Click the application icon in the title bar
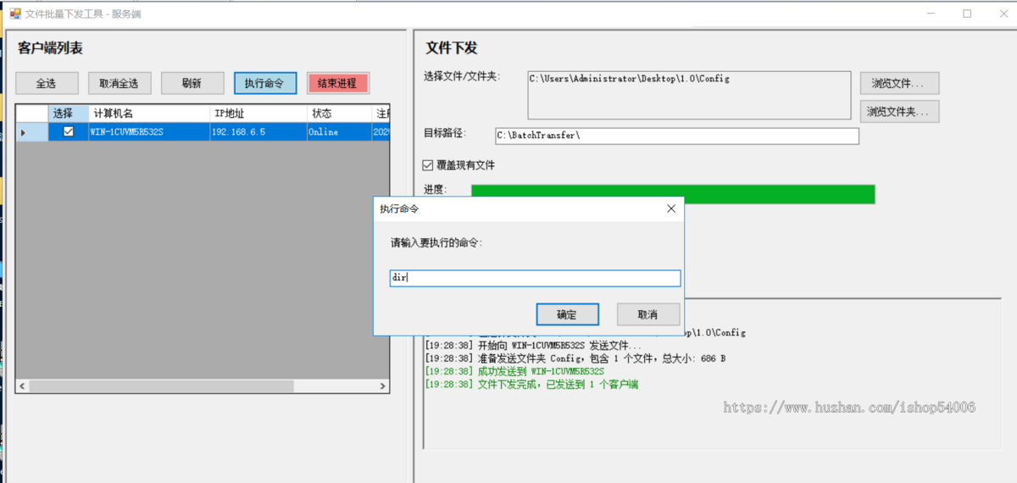This screenshot has width=1017, height=483. point(14,14)
